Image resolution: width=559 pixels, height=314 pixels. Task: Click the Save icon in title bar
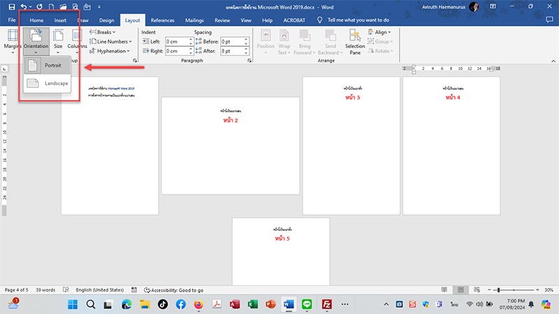(x=11, y=7)
